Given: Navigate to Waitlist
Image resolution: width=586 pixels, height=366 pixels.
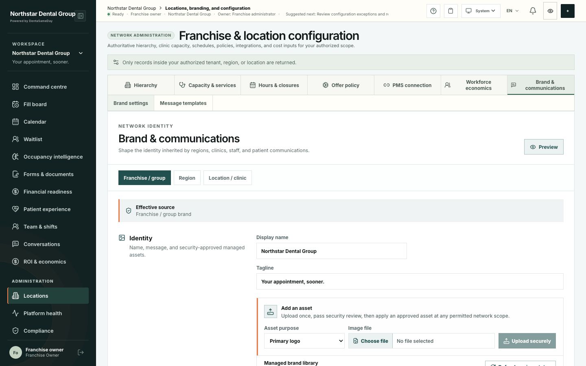Looking at the screenshot, I should pyautogui.click(x=48, y=139).
